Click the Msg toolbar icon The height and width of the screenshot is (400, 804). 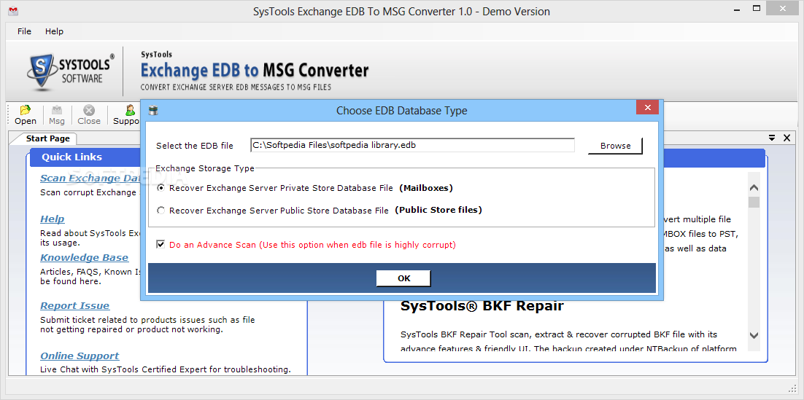click(x=57, y=114)
